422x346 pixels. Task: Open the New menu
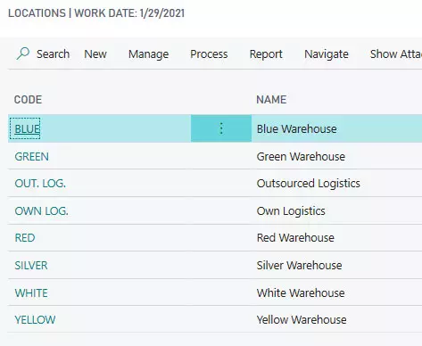pos(95,54)
